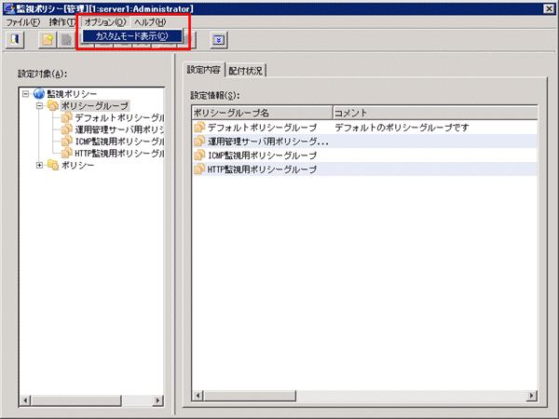This screenshot has width=559, height=419.
Task: Collapse the 監視ポリシー root node
Action: (25, 94)
